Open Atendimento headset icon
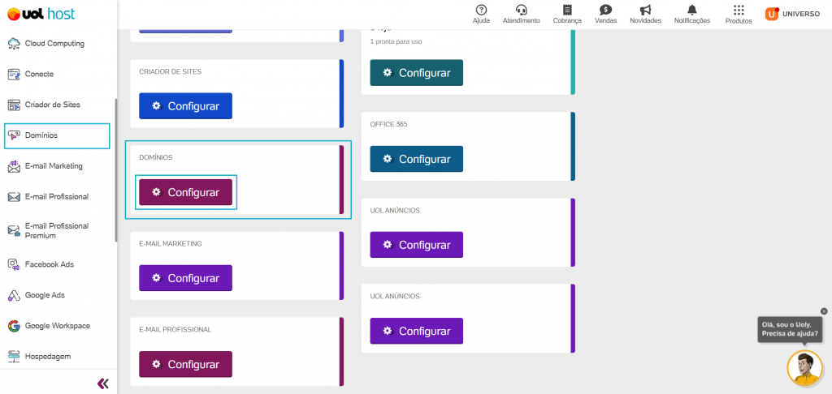Viewport: 832px width, 394px height. [521, 10]
